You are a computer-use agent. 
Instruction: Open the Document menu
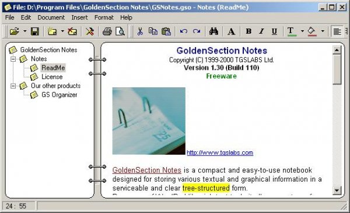pyautogui.click(x=51, y=17)
